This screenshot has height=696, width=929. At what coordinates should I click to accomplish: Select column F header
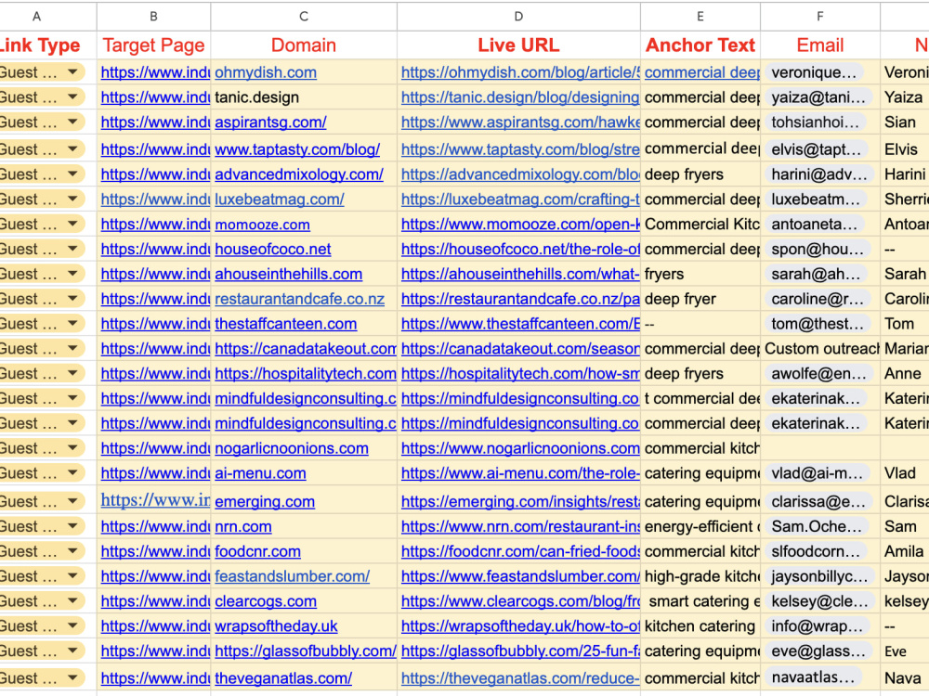820,17
